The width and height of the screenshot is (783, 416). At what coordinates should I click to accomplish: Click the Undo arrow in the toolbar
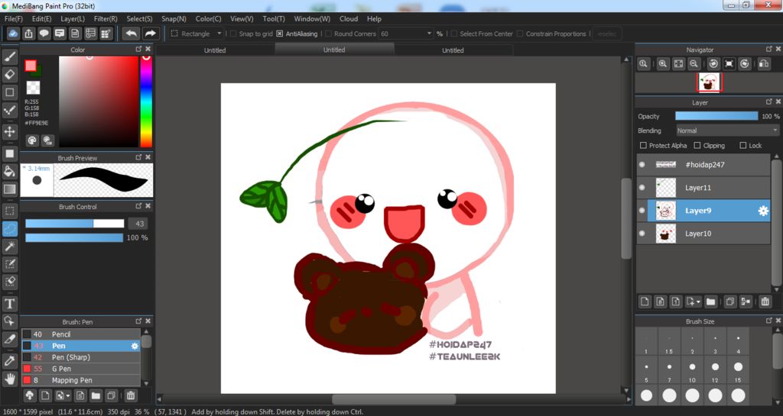[132, 34]
